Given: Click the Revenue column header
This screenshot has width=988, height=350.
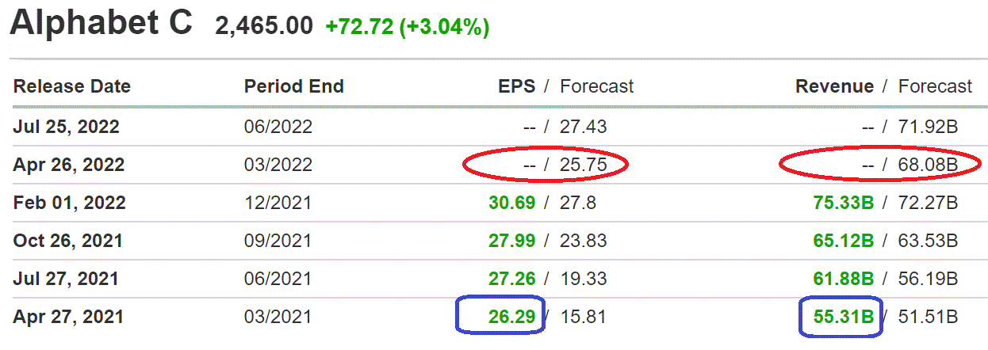Looking at the screenshot, I should click(834, 86).
